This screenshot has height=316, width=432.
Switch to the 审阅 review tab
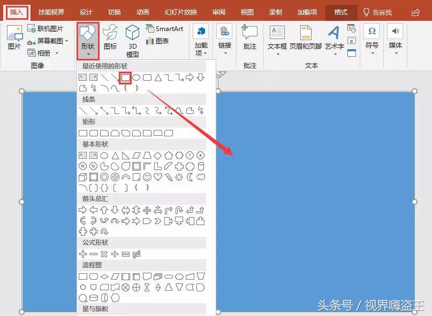(219, 12)
